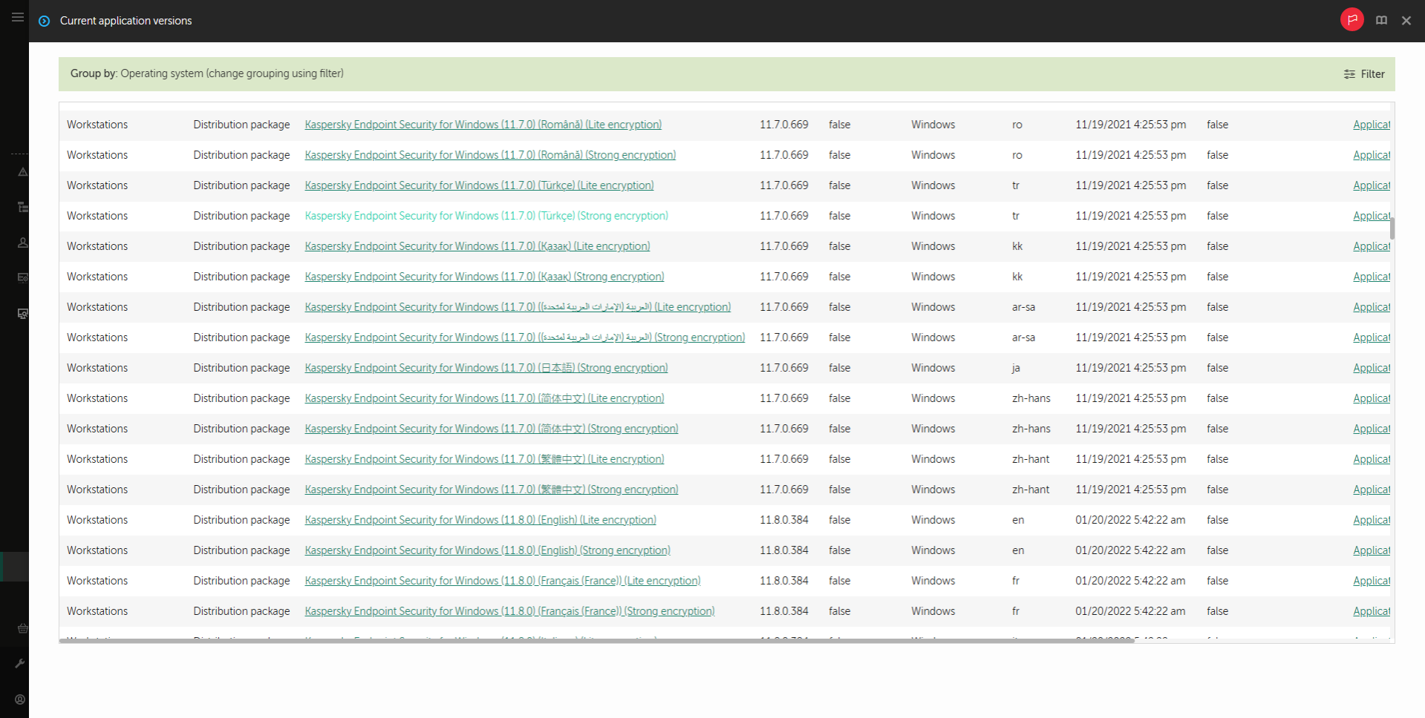Select the users icon in the sidebar

tap(22, 243)
